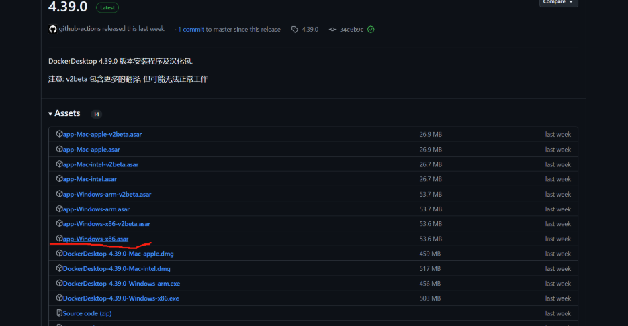The width and height of the screenshot is (628, 326).
Task: Click package icon for app-Mac-apple-v2beta.asar
Action: (x=59, y=134)
